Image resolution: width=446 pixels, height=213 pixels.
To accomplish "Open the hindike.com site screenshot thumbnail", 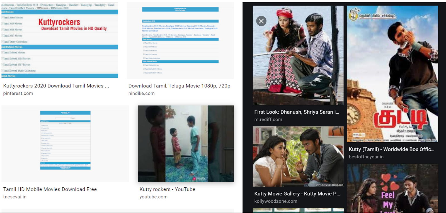I will point(180,41).
